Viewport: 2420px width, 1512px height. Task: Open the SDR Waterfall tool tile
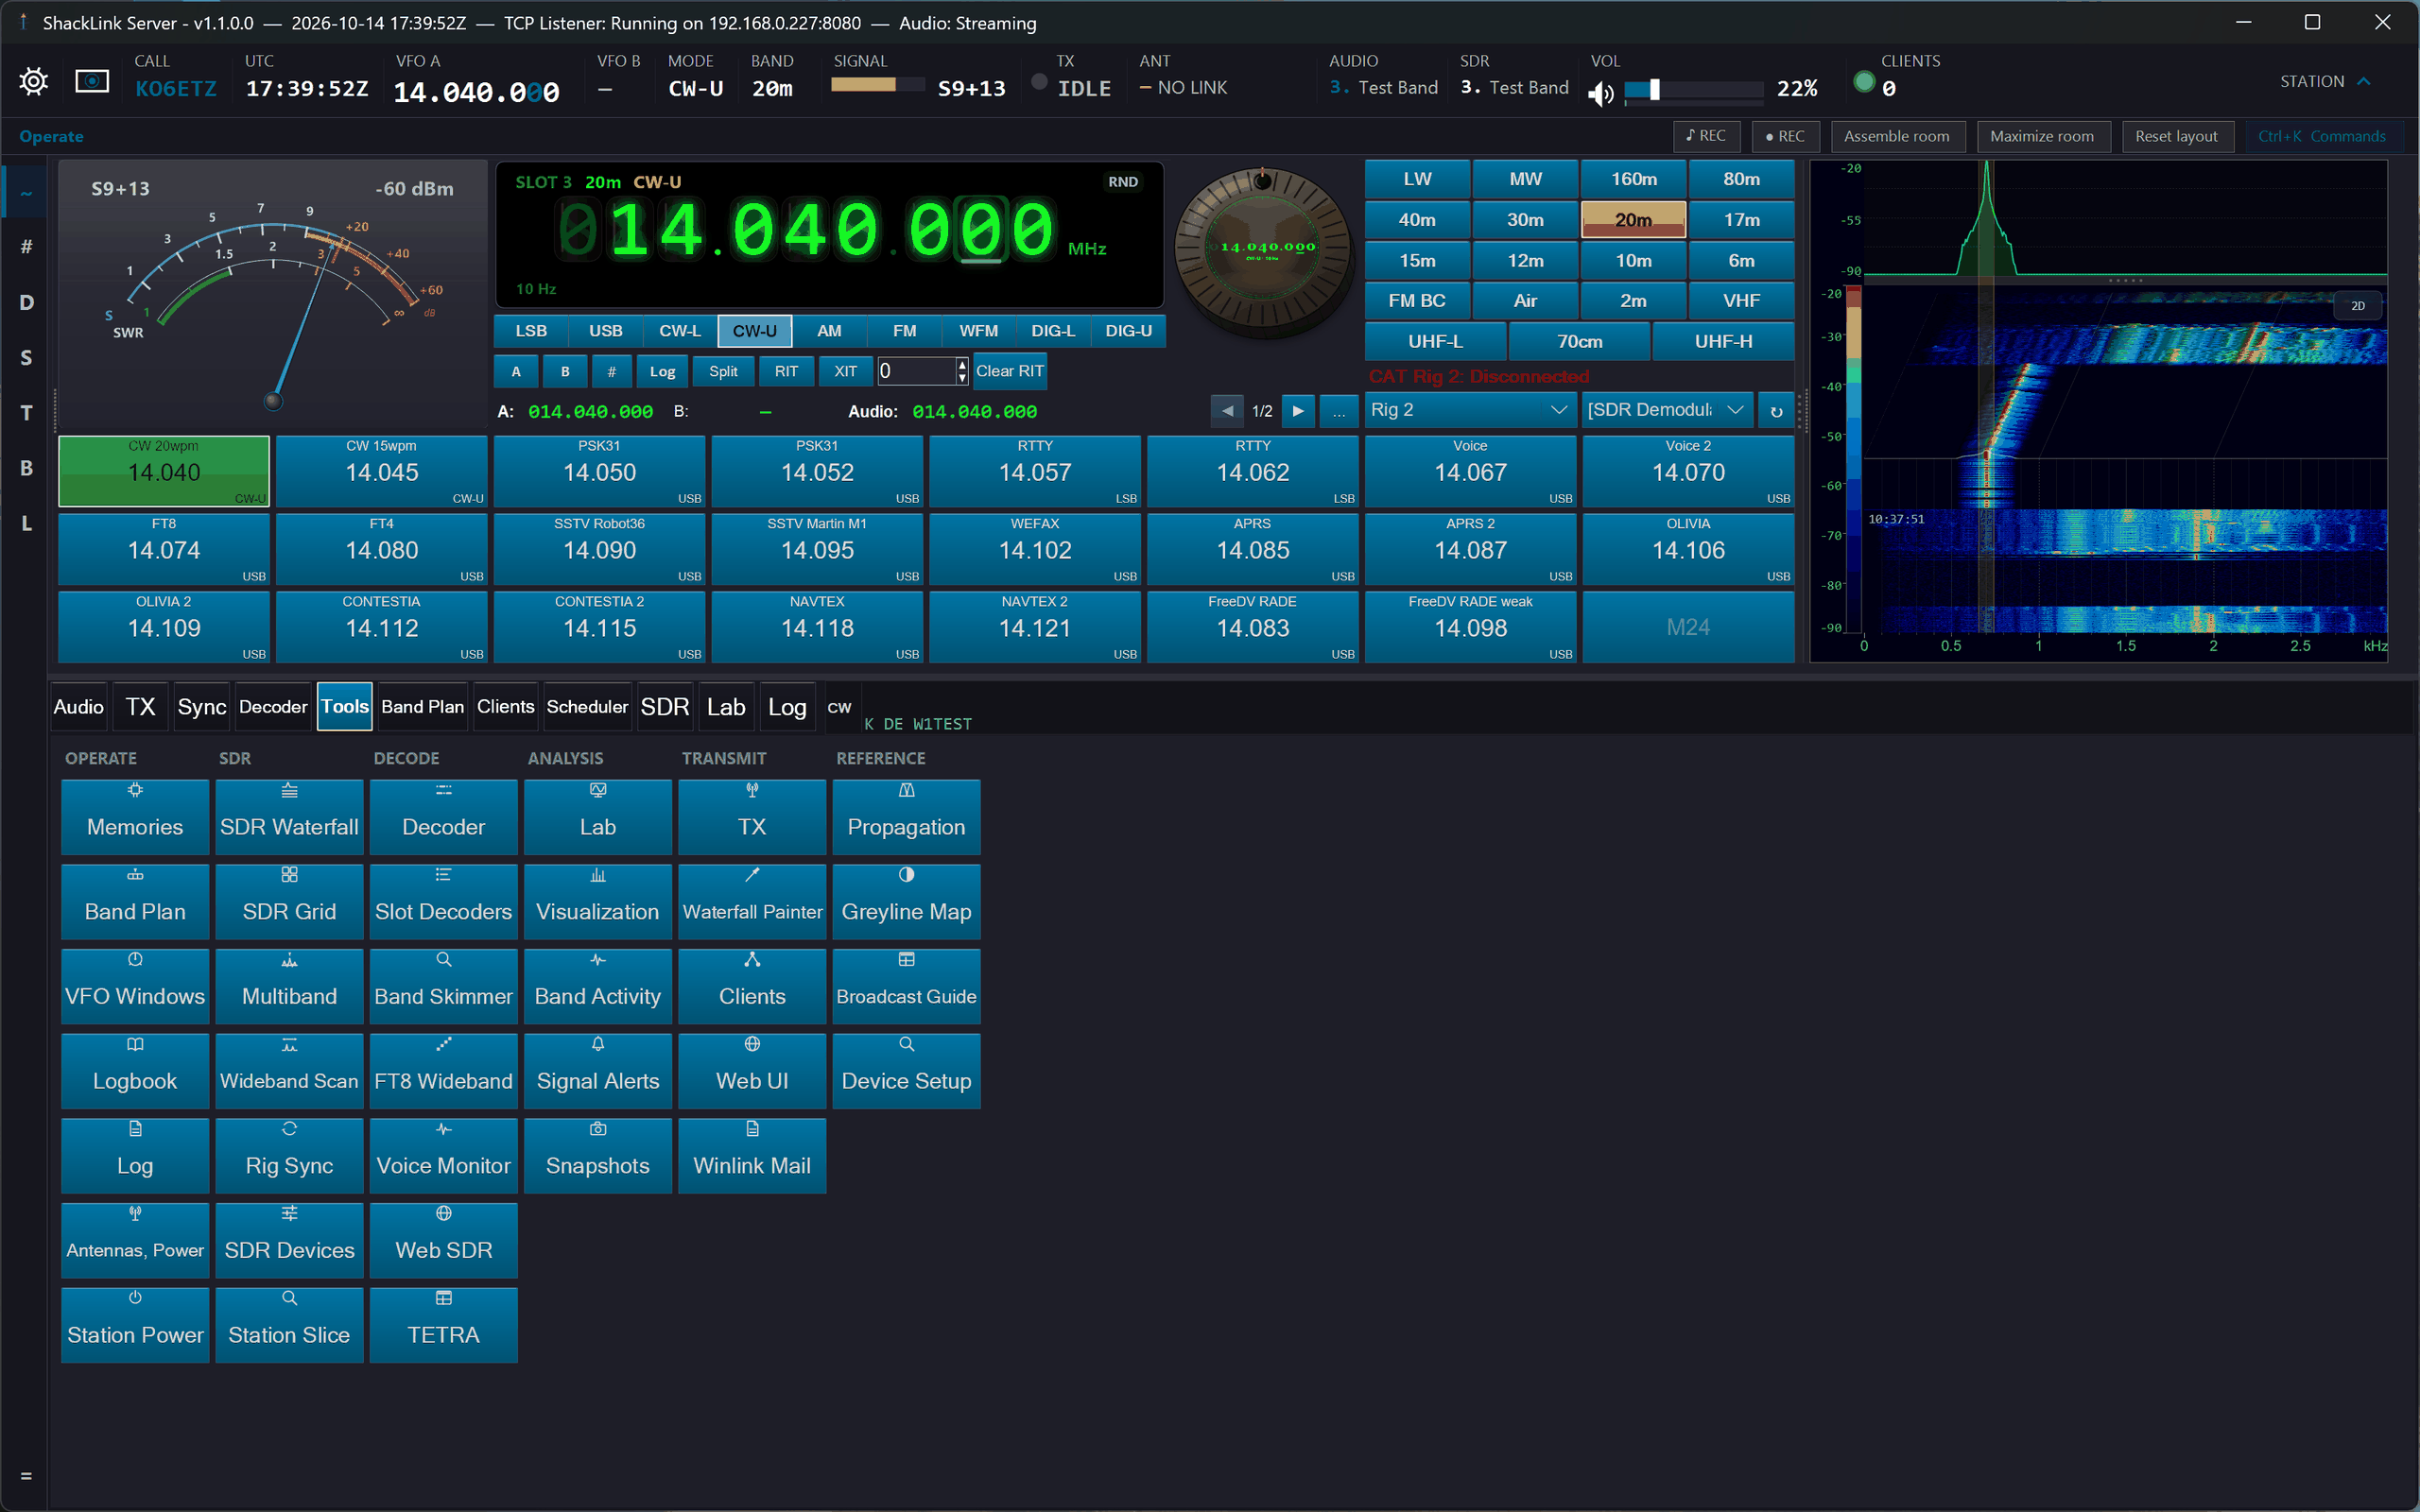(289, 816)
